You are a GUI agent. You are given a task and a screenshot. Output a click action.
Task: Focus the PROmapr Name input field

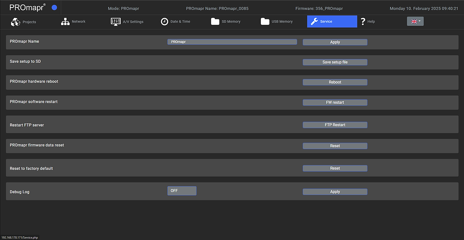[232, 42]
